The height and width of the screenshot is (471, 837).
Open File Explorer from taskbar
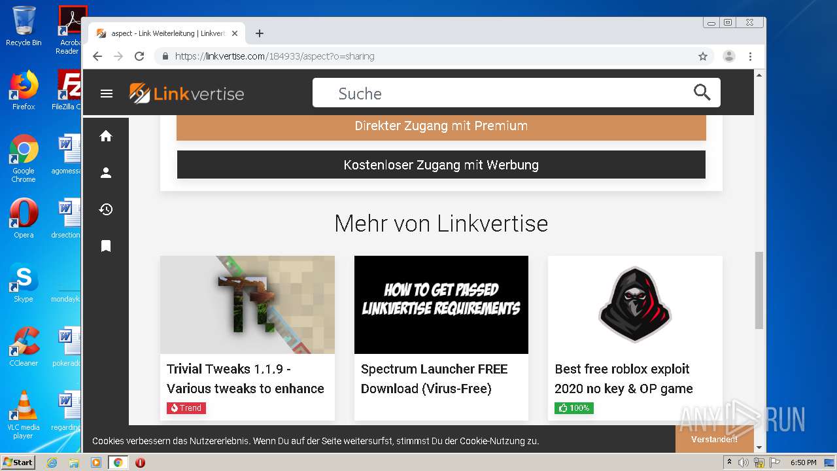pyautogui.click(x=74, y=462)
